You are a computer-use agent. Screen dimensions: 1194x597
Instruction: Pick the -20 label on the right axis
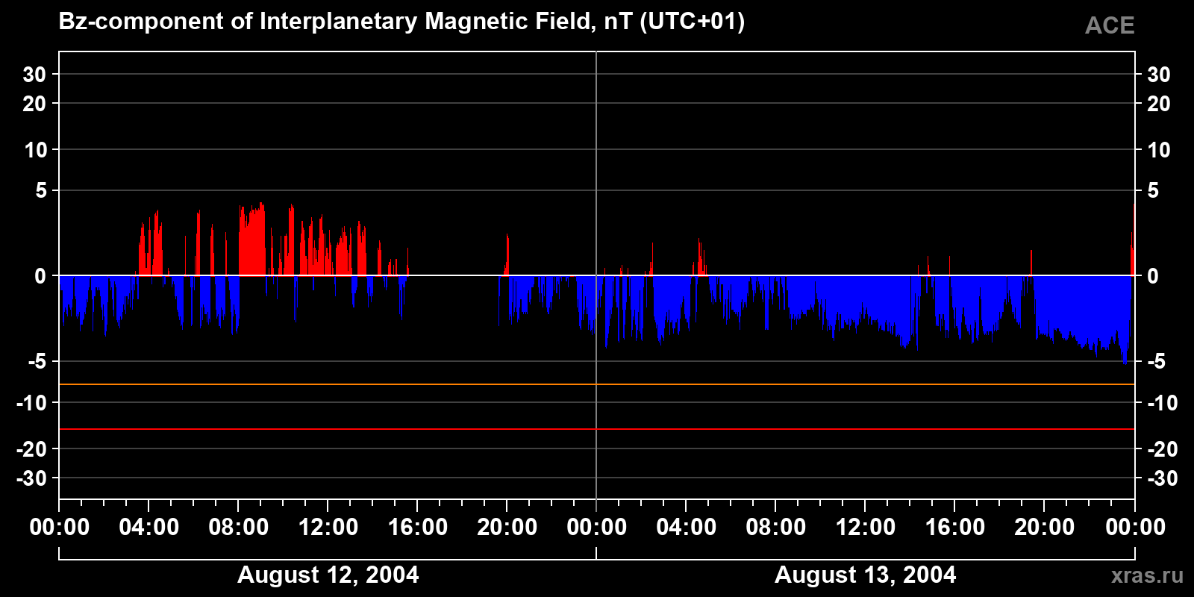[x=1162, y=449]
